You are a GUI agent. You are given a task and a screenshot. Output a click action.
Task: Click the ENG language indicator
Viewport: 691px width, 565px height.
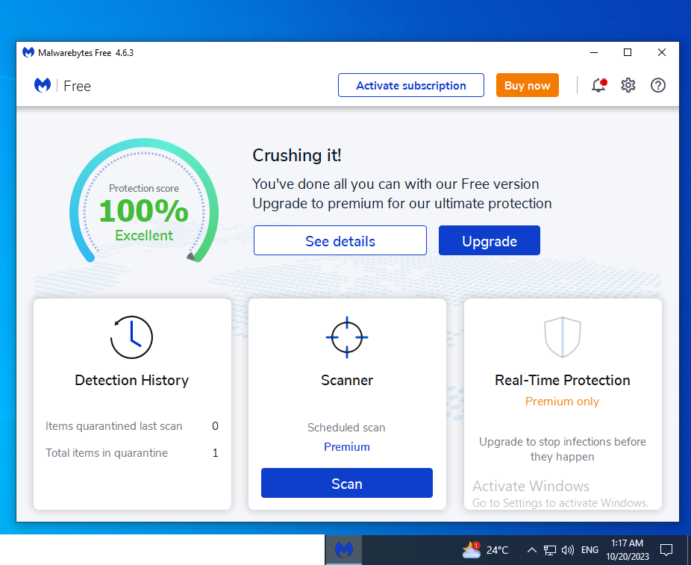tap(590, 550)
